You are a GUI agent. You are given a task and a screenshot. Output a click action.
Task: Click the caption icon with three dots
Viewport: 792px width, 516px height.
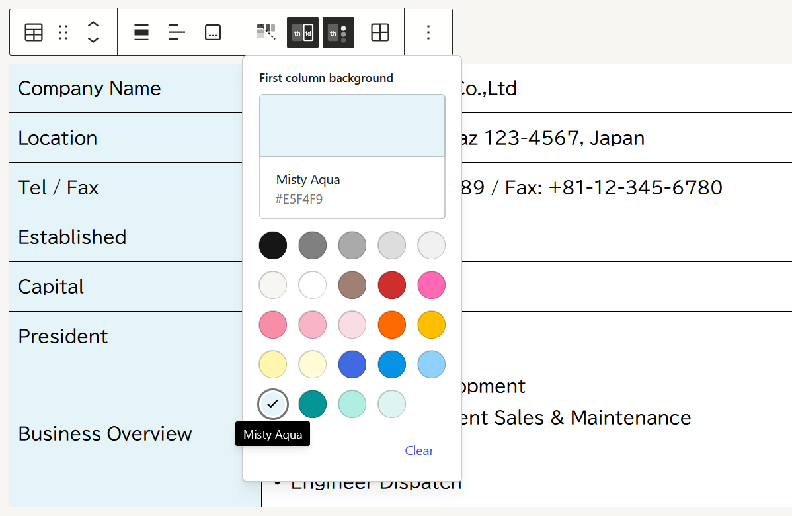[213, 33]
